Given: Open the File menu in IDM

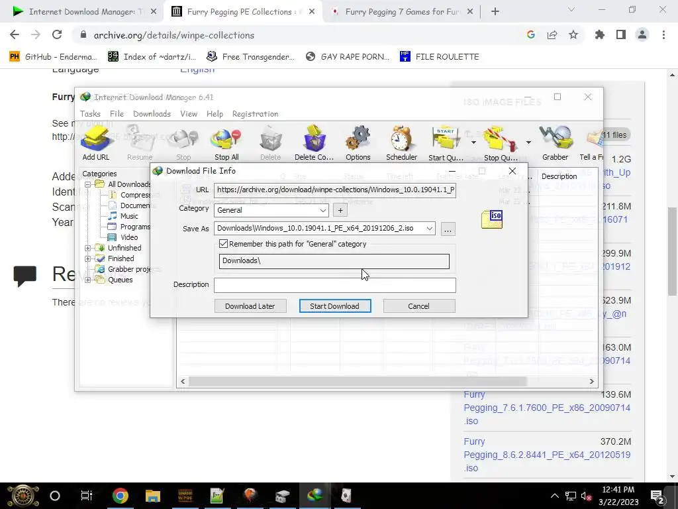Looking at the screenshot, I should (x=117, y=114).
